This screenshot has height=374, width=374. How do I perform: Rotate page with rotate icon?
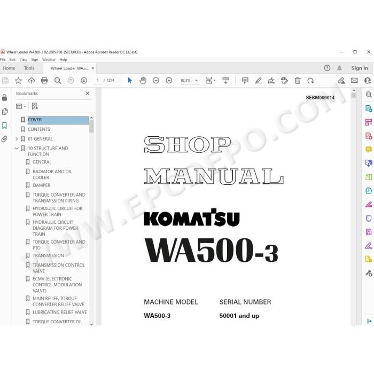tap(310, 81)
